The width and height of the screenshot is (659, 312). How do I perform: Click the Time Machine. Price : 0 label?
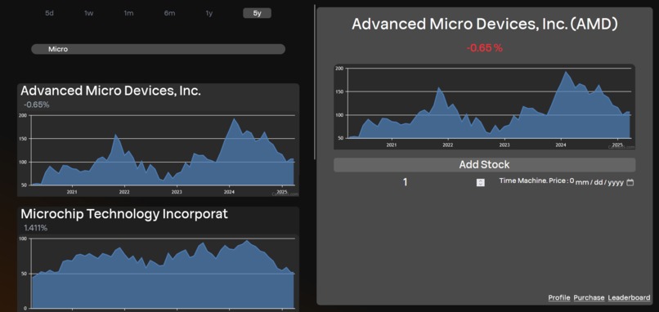[x=536, y=181]
